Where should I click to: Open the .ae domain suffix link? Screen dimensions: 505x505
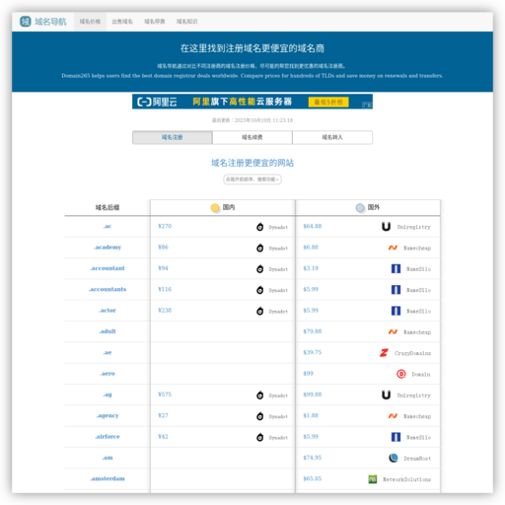point(108,352)
